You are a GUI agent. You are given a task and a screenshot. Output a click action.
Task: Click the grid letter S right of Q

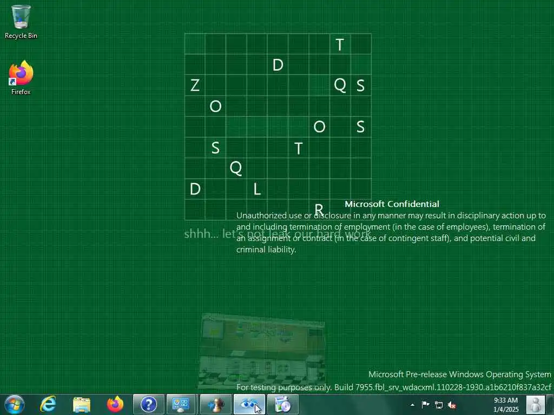[360, 85]
